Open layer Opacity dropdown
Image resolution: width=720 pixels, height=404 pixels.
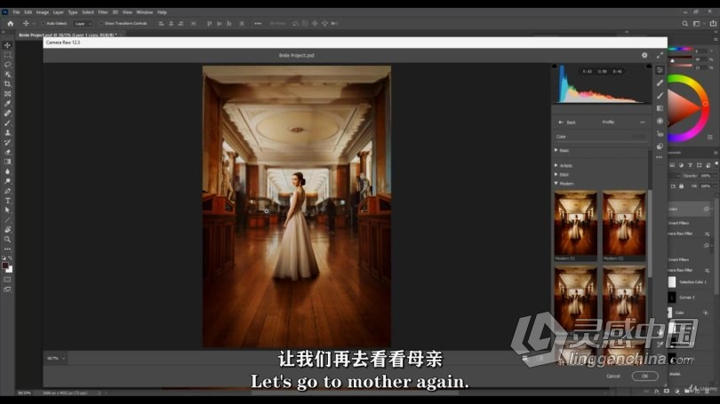click(x=715, y=176)
